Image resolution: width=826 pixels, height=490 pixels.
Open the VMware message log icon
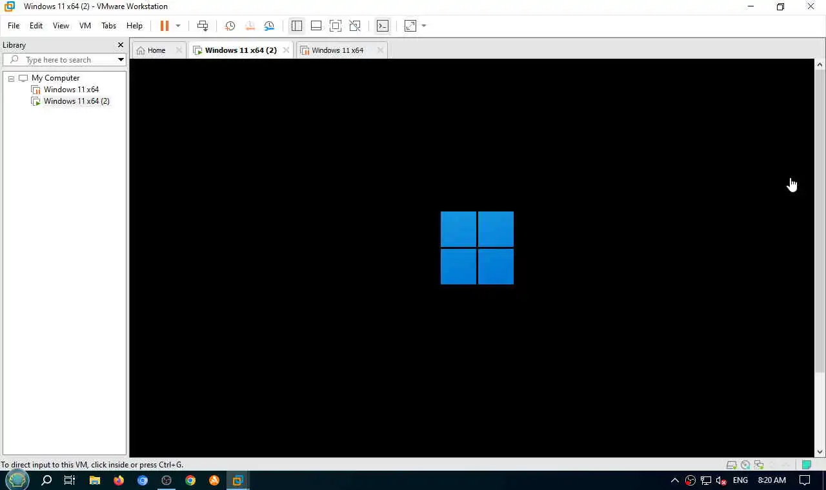pyautogui.click(x=806, y=465)
